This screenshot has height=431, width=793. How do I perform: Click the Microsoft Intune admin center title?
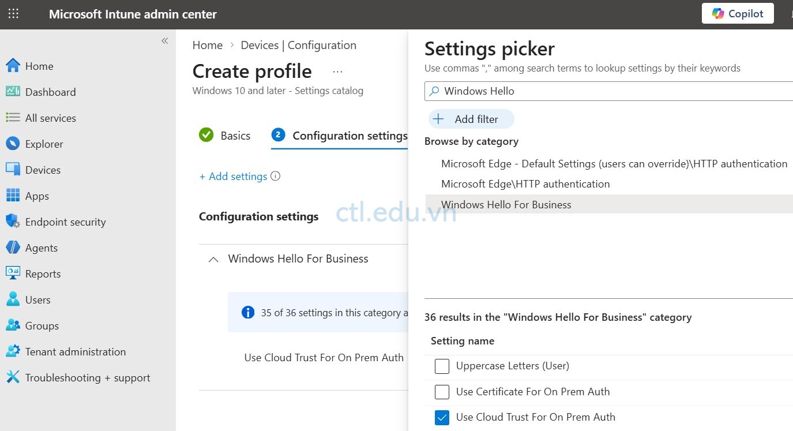pos(133,14)
